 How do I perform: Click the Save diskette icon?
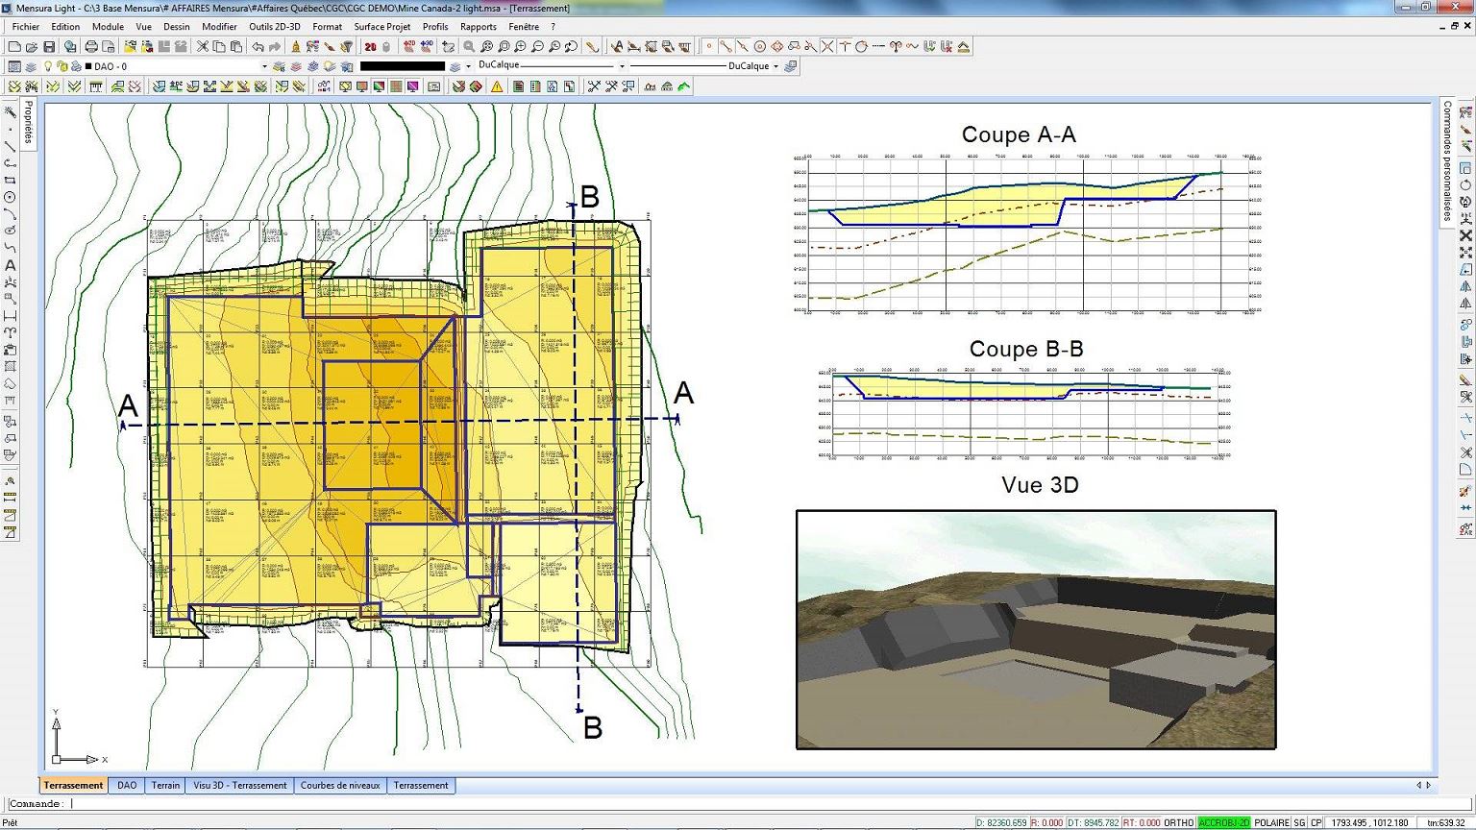(x=49, y=46)
